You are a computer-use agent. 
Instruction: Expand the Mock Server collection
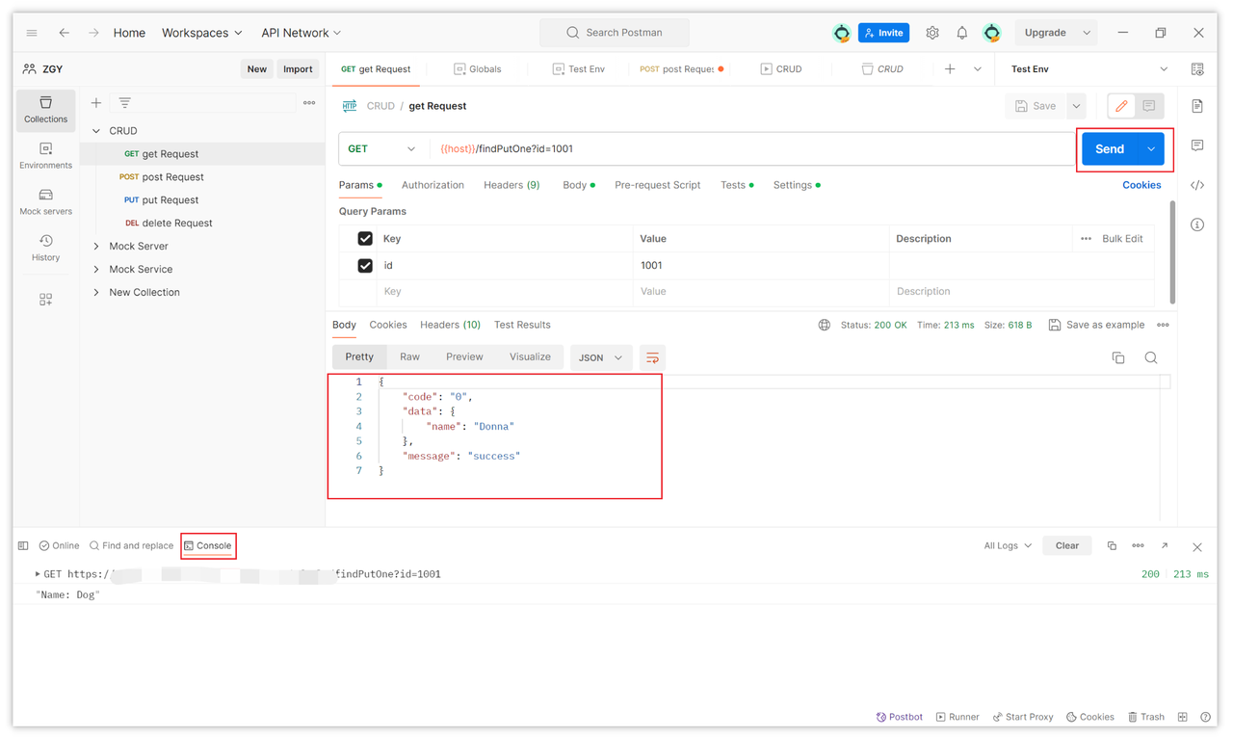pos(96,247)
